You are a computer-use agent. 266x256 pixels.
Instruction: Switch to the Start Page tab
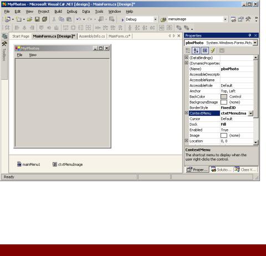click(21, 36)
